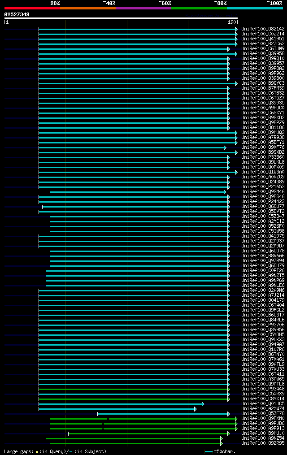Select label UniRef100_Q1W3A0
Viewport: 287px width, 455px height.
(263, 172)
